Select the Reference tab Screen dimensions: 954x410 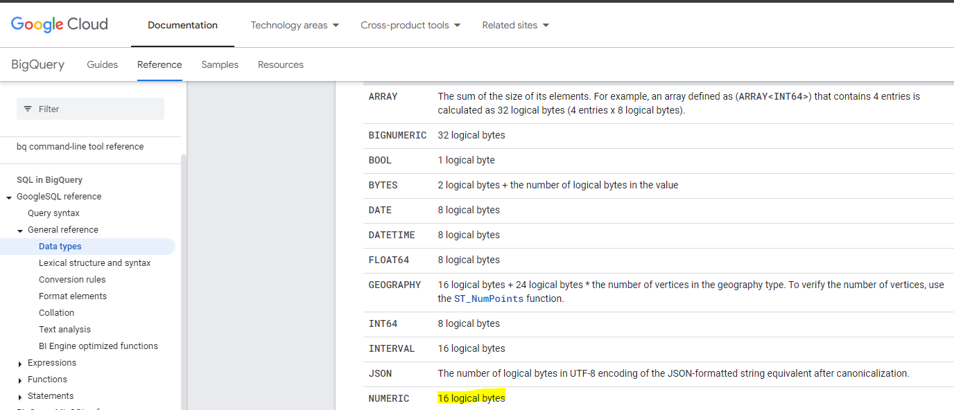pyautogui.click(x=159, y=64)
